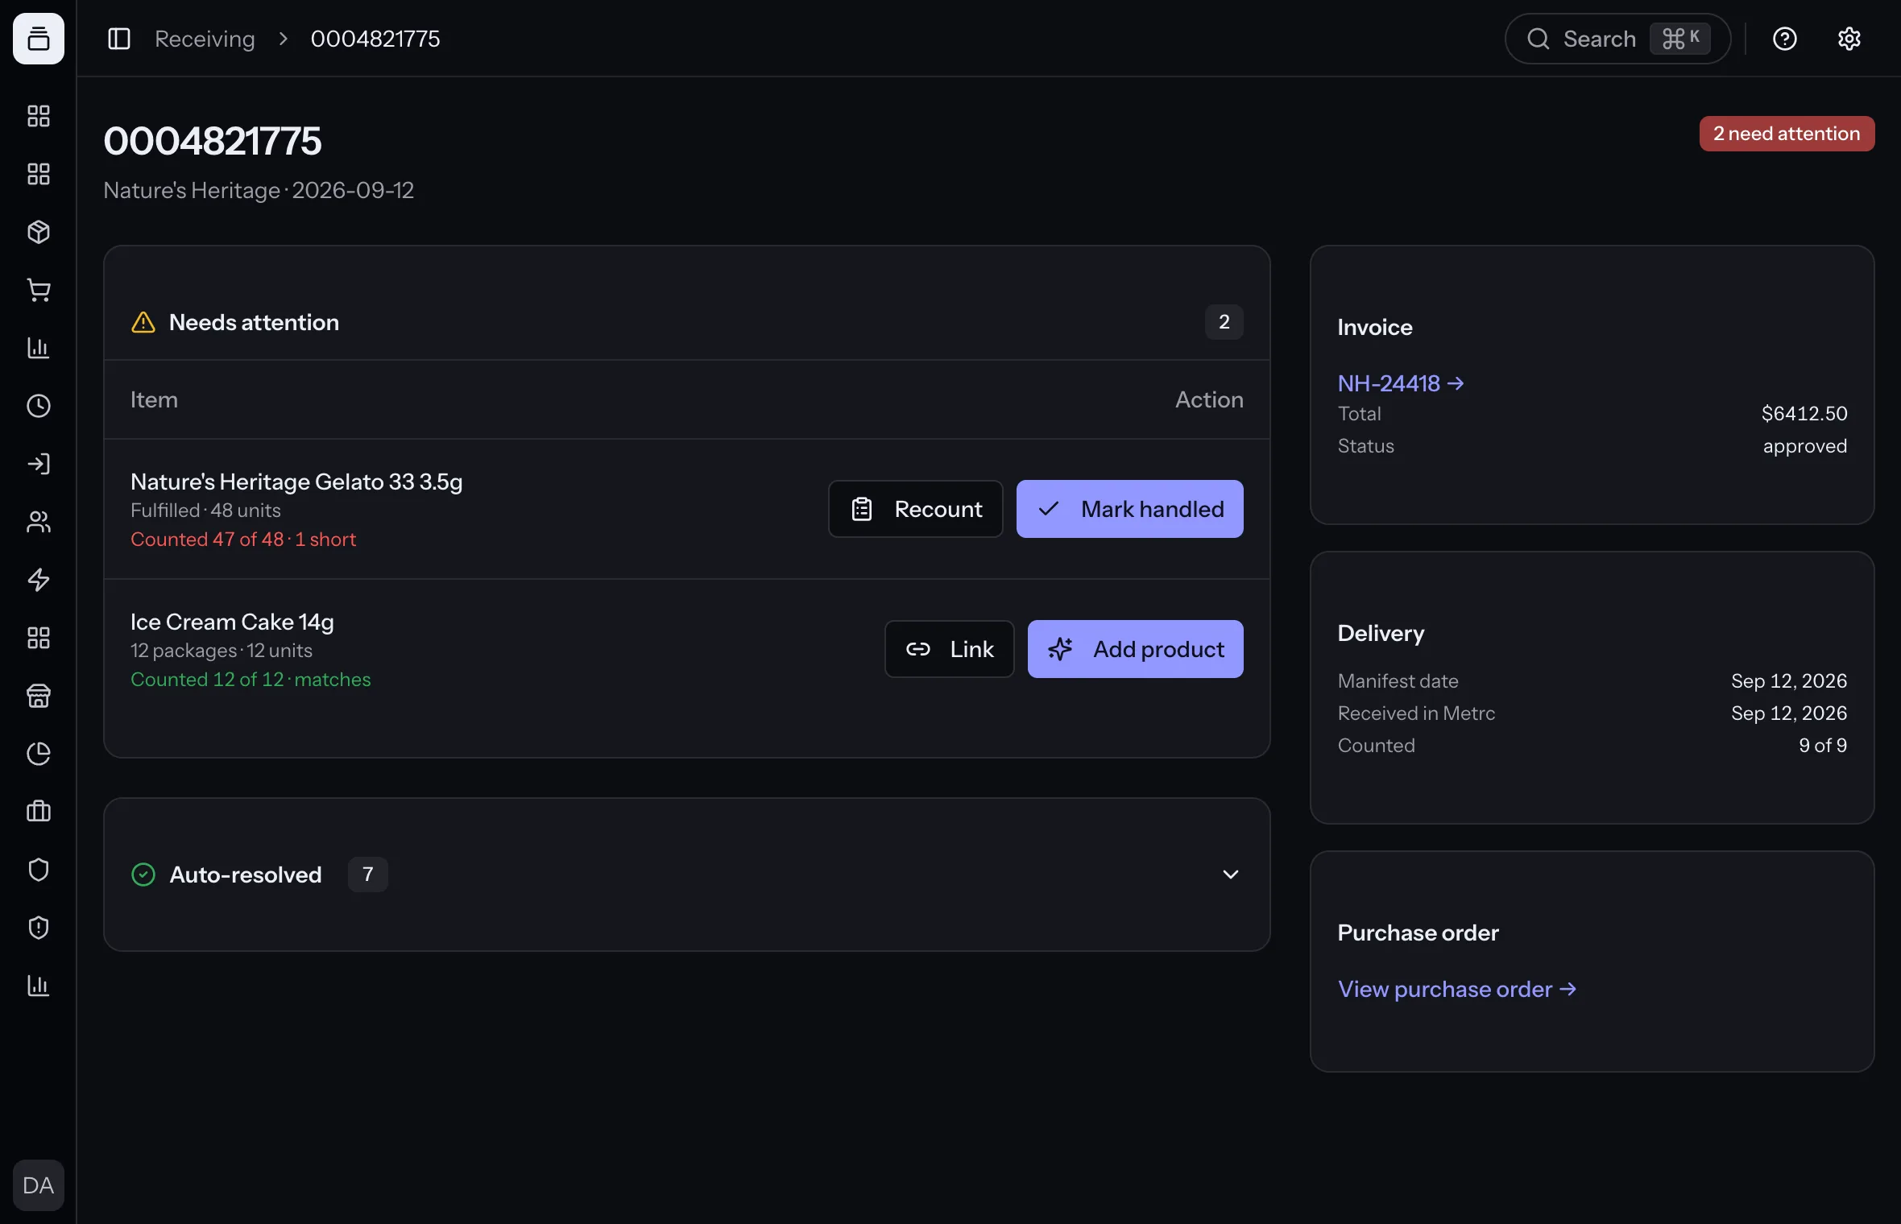
Task: Click the Auto-resolved count badge 7
Action: [368, 875]
